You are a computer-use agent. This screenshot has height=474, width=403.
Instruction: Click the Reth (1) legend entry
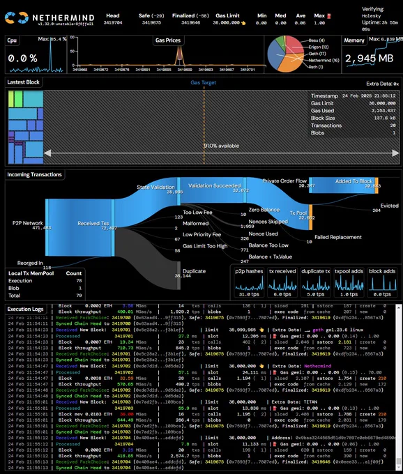click(316, 67)
